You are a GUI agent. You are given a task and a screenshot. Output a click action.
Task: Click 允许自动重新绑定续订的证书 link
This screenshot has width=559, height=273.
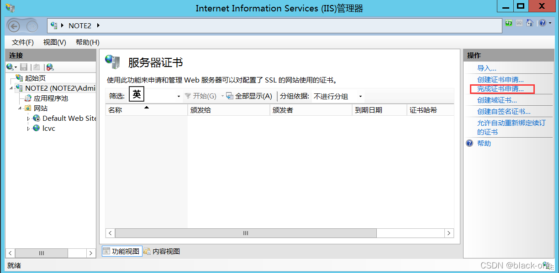(x=511, y=127)
